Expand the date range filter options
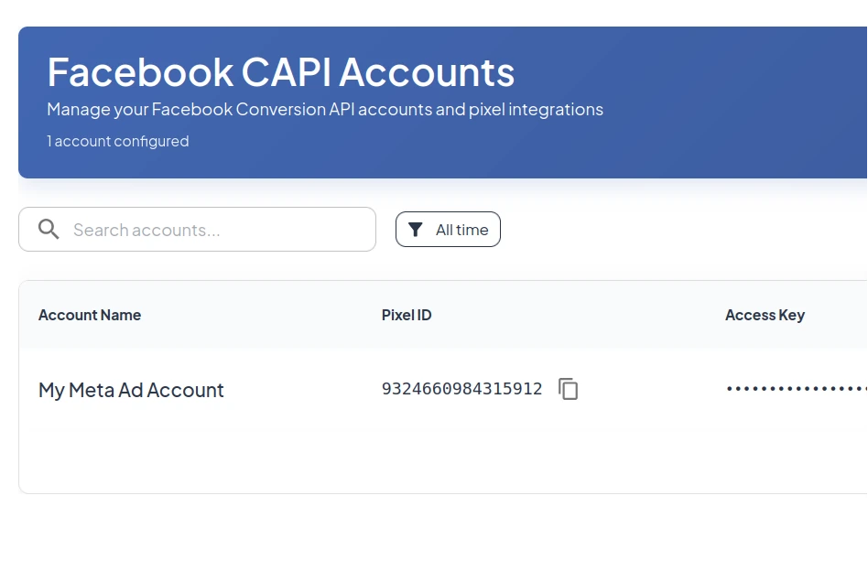The image size is (868, 582). point(448,229)
